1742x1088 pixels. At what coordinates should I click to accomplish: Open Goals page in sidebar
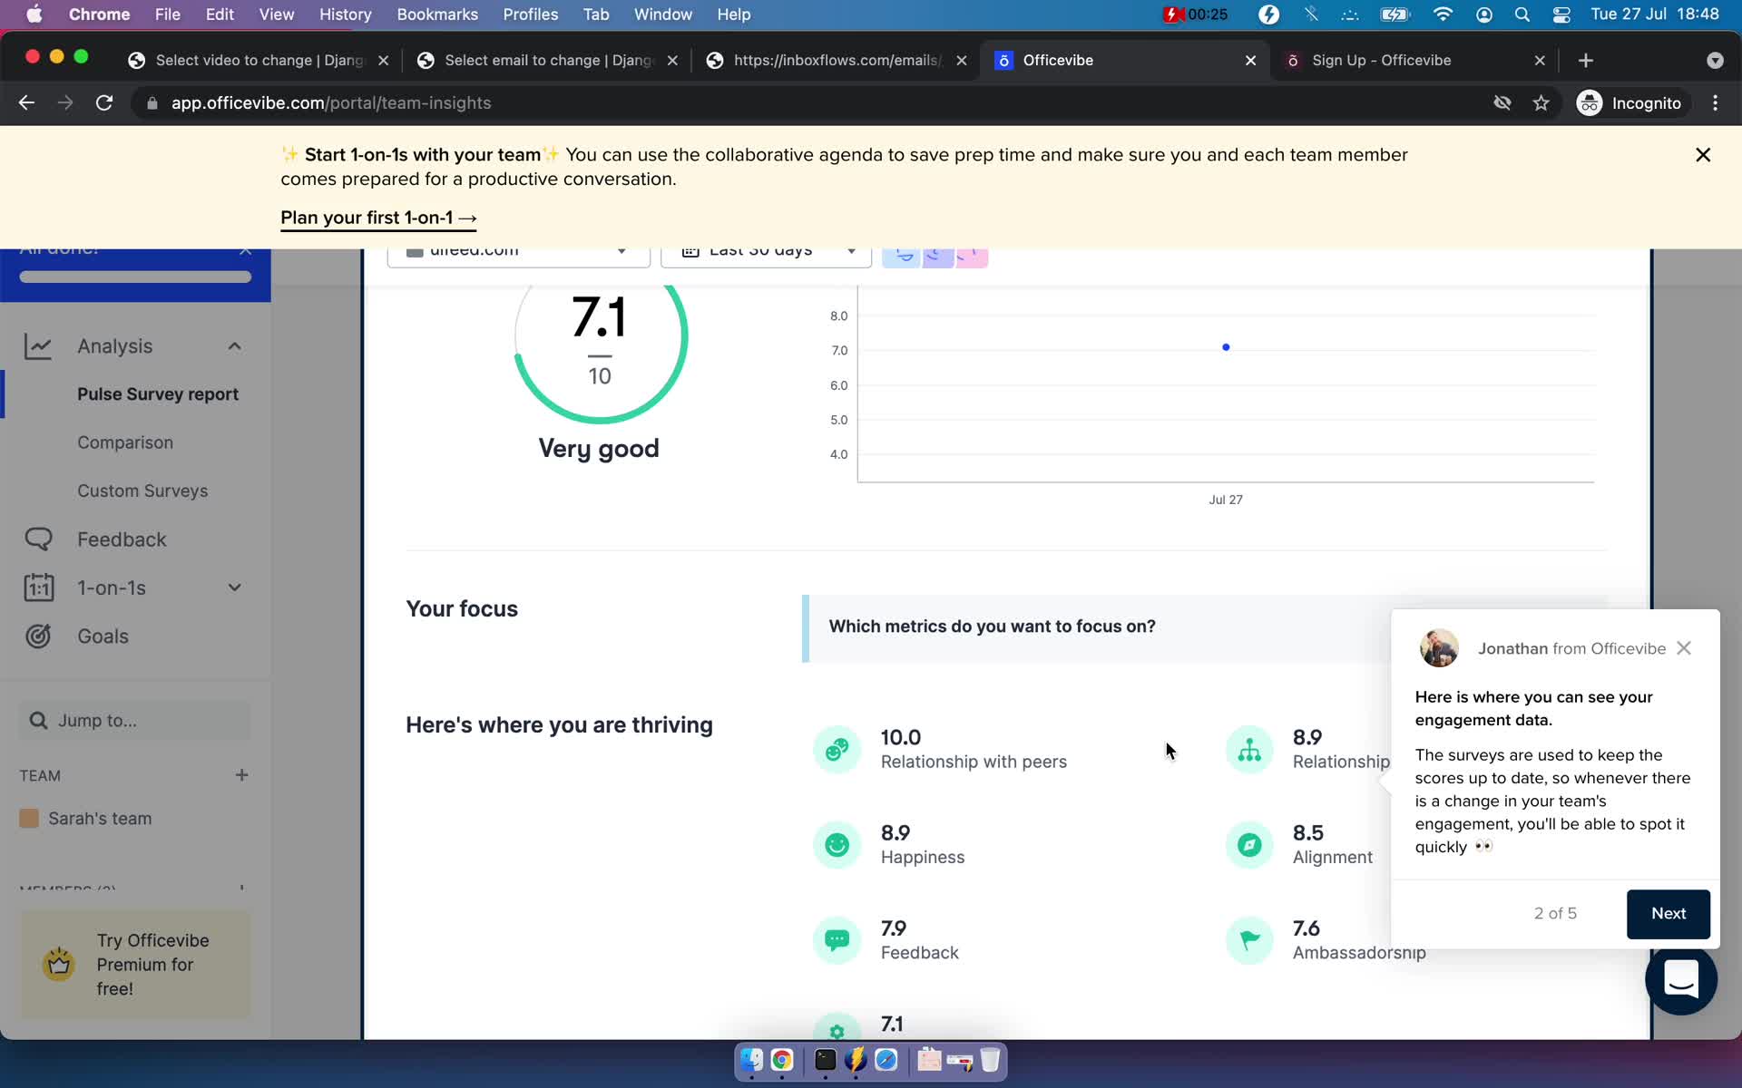click(x=103, y=636)
